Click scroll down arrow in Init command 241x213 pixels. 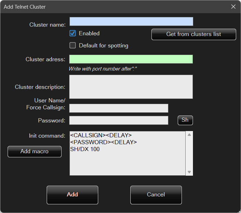pyautogui.click(x=189, y=172)
